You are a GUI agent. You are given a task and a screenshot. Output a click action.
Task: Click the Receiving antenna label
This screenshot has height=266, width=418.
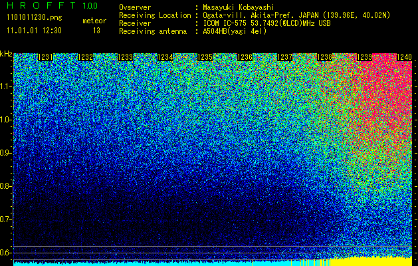click(x=153, y=31)
